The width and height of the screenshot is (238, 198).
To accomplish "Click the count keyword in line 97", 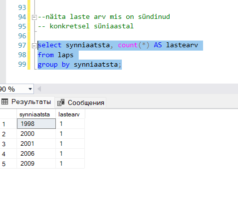I will pos(128,45).
